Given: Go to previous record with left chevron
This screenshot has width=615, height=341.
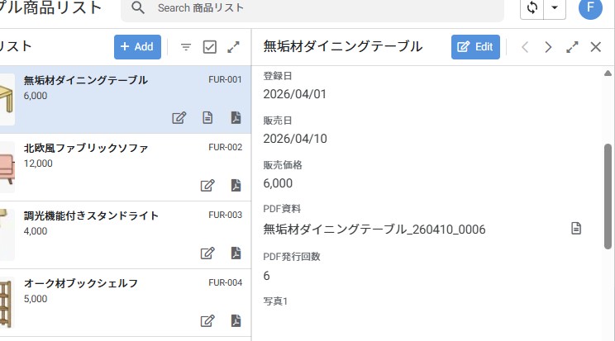Looking at the screenshot, I should pos(524,47).
